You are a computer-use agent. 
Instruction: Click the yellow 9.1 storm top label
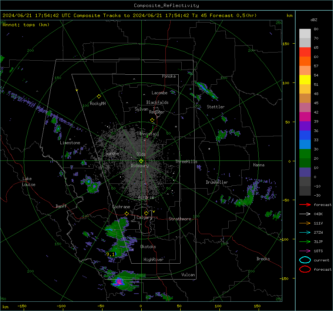click(110, 254)
